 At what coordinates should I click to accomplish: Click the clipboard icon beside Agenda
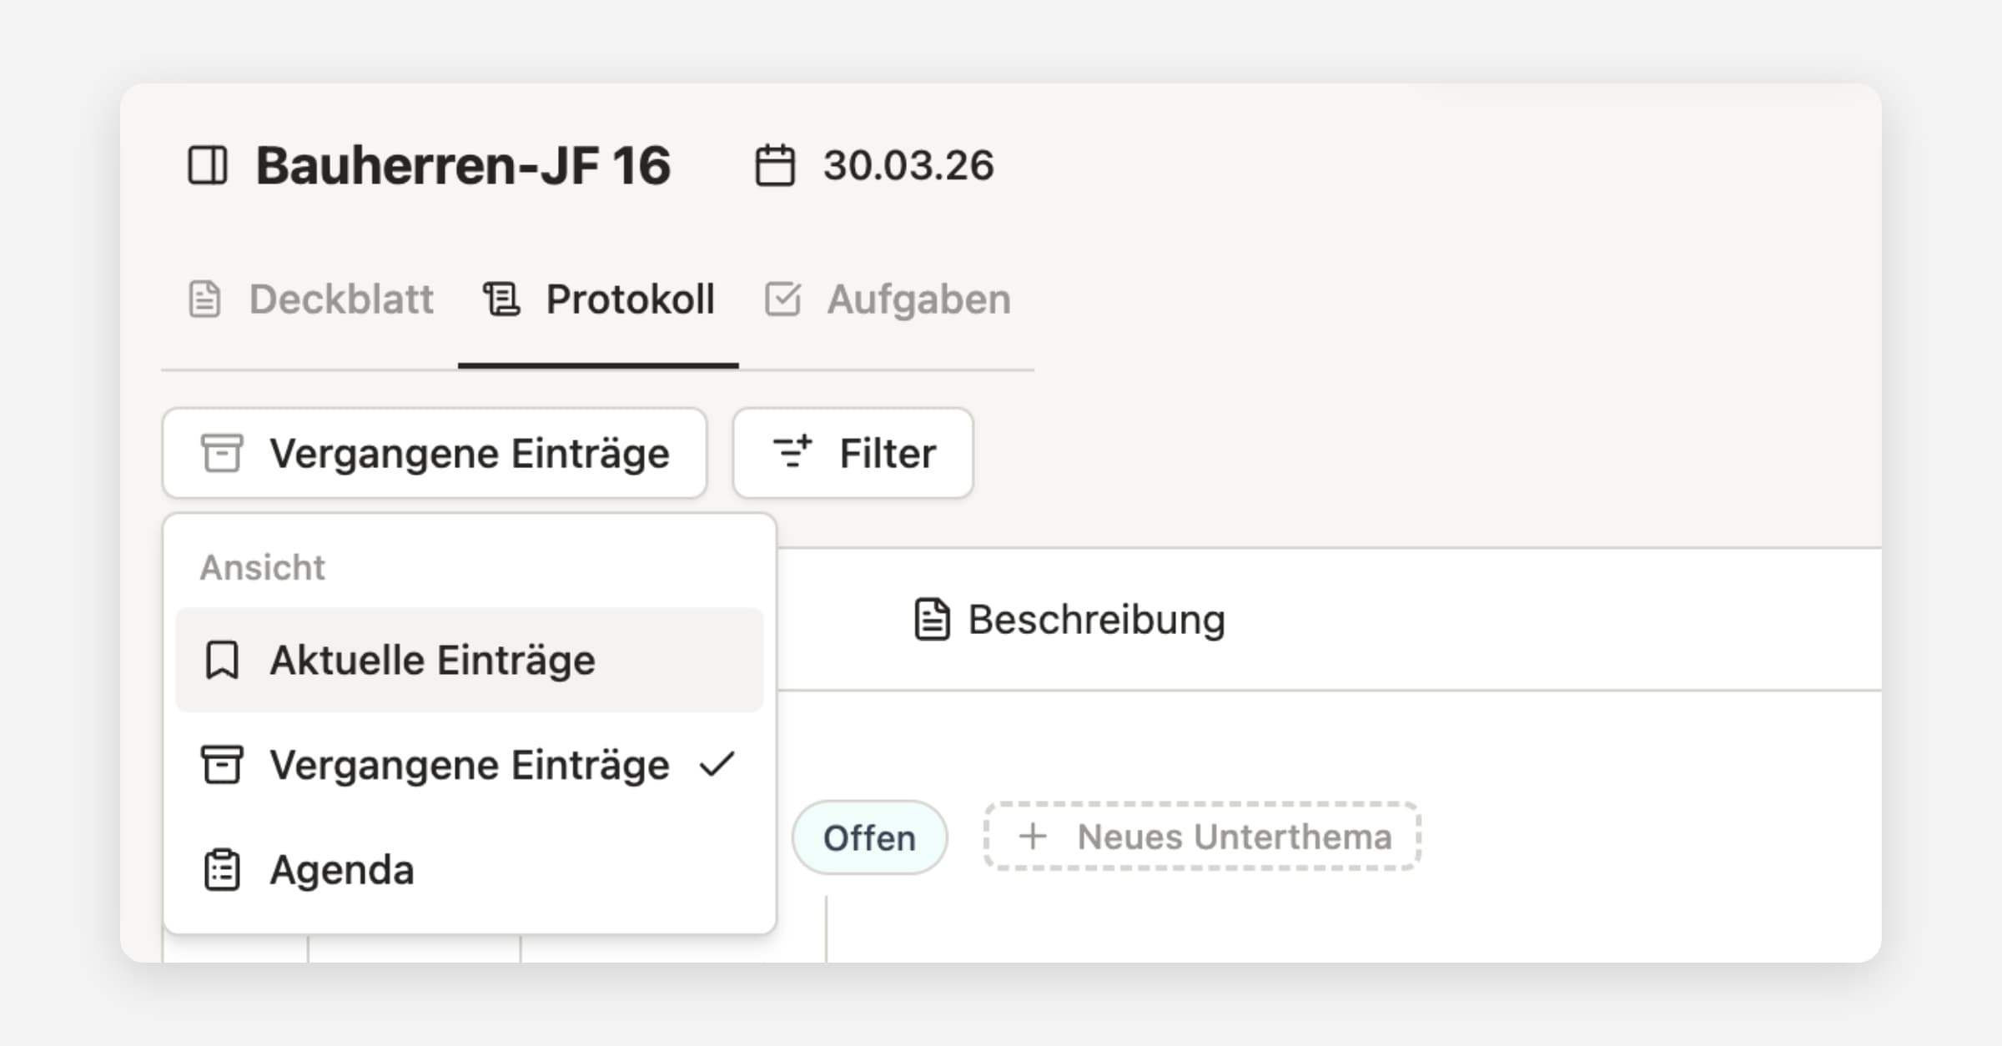click(222, 870)
